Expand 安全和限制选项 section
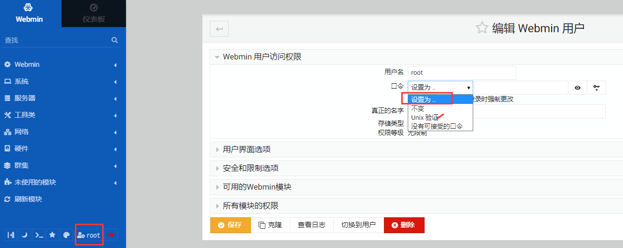The height and width of the screenshot is (248, 623). pos(417,168)
